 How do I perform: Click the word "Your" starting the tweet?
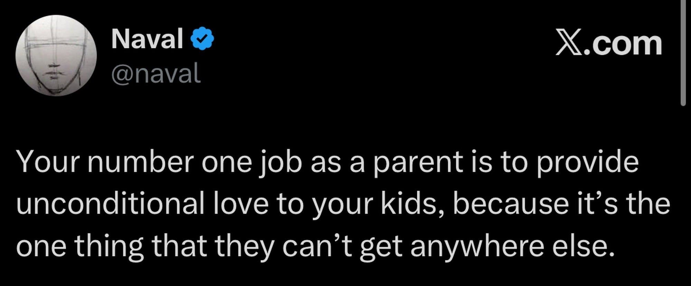click(x=49, y=163)
